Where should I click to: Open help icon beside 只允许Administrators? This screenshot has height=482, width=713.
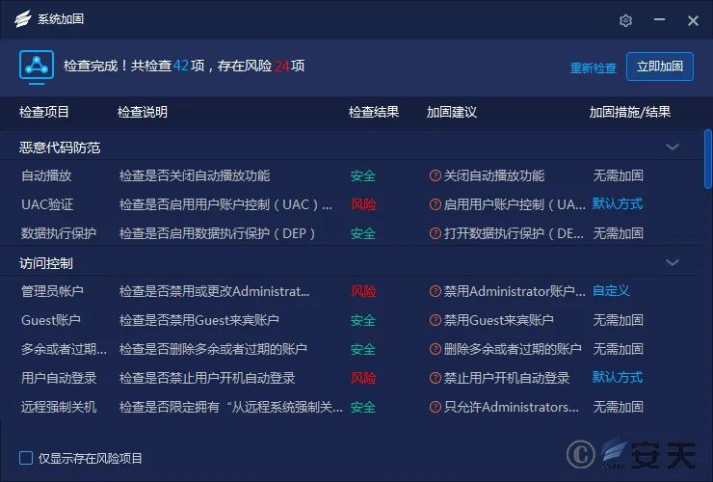pos(436,407)
